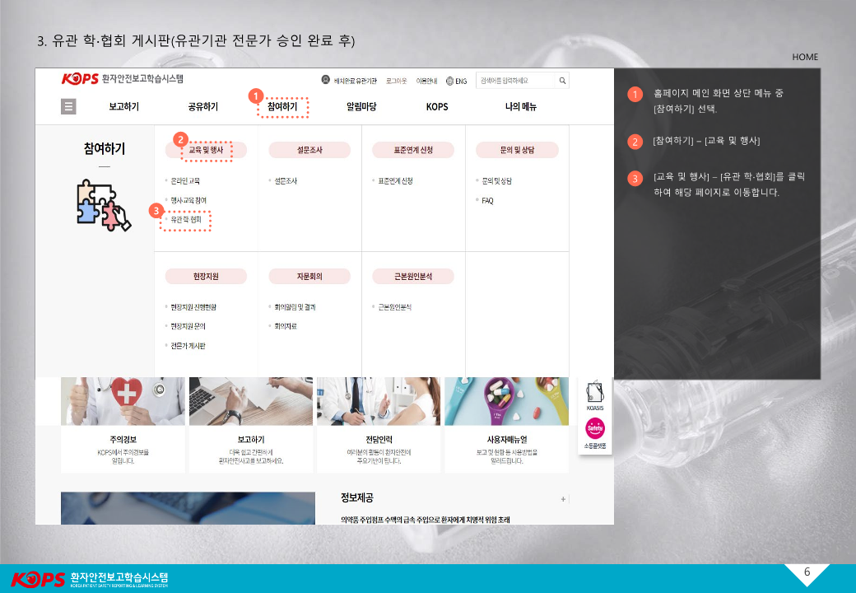
Task: Select the 참여하기 top menu
Action: 282,107
